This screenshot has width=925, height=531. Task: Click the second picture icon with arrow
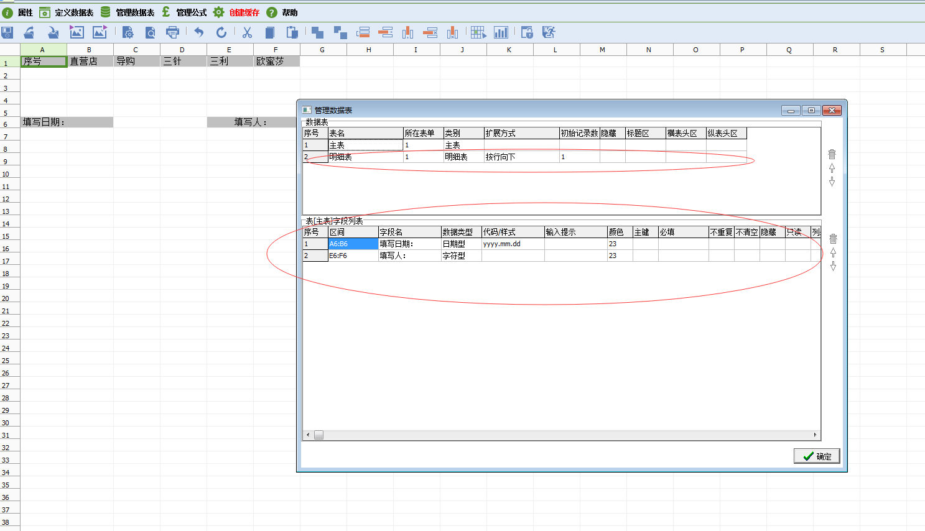[x=100, y=32]
